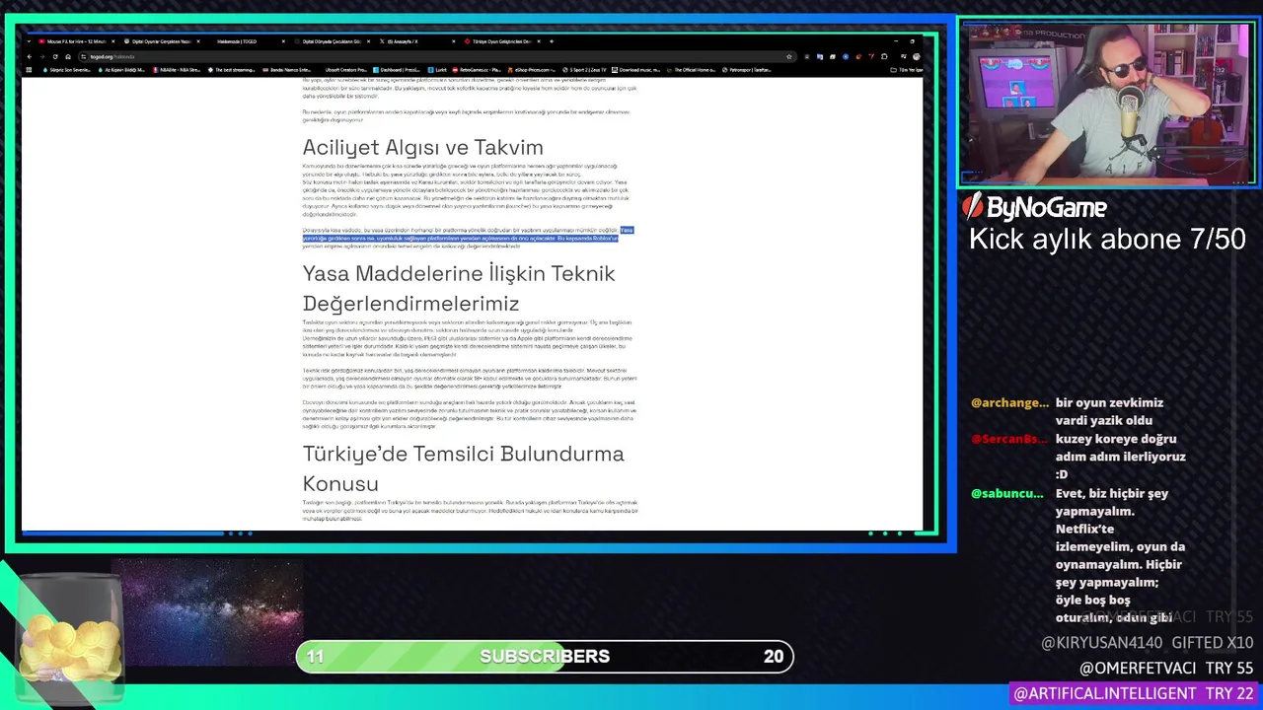Reload the toged.org page

pos(55,56)
